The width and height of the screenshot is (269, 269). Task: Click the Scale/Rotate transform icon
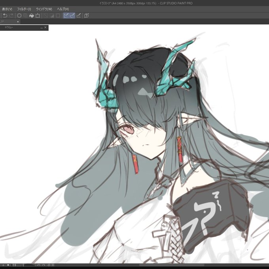point(38,15)
